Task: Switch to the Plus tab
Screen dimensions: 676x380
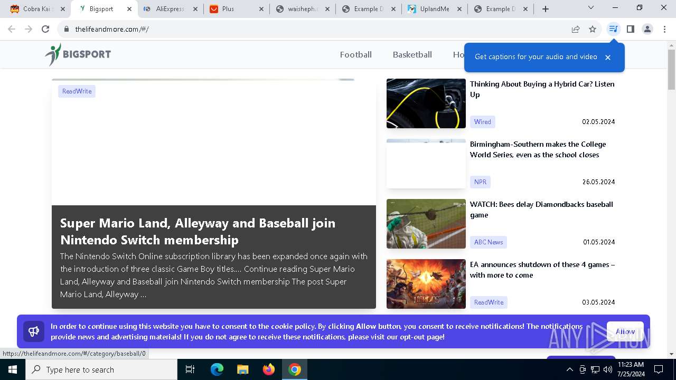Action: 235,9
